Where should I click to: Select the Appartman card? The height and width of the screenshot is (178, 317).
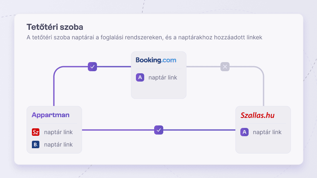pyautogui.click(x=54, y=130)
